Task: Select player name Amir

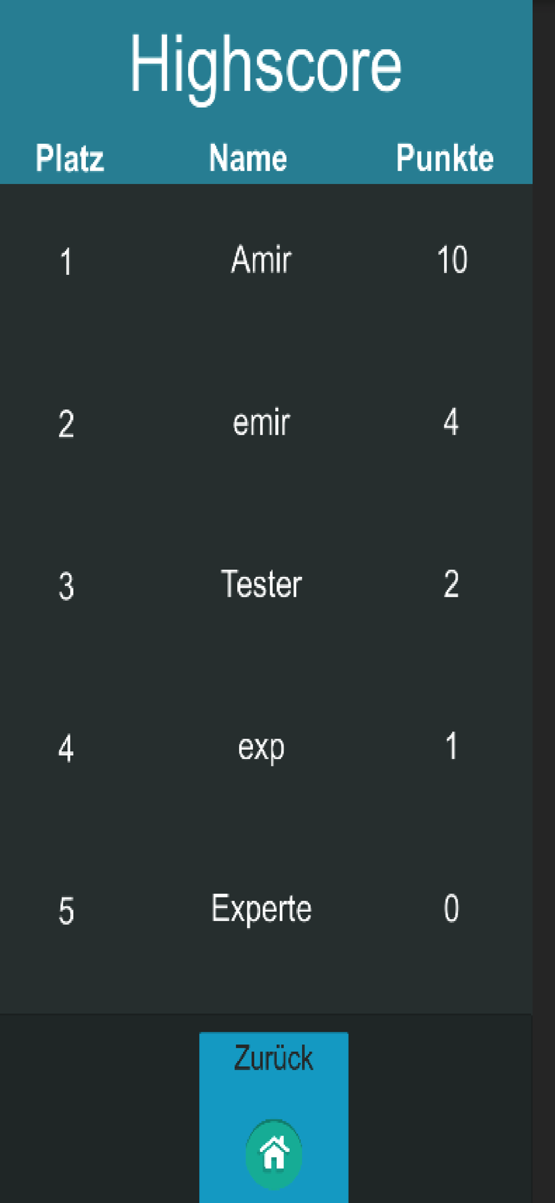Action: coord(261,260)
